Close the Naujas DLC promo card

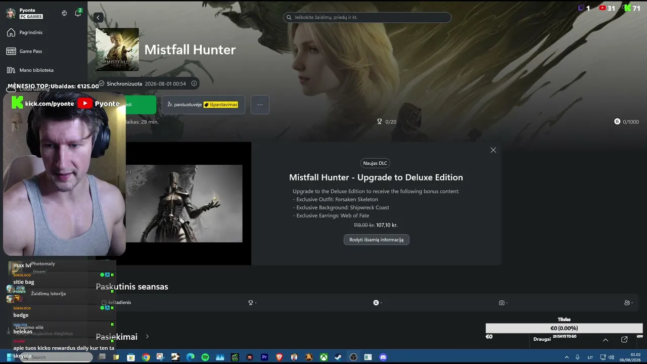(x=493, y=150)
